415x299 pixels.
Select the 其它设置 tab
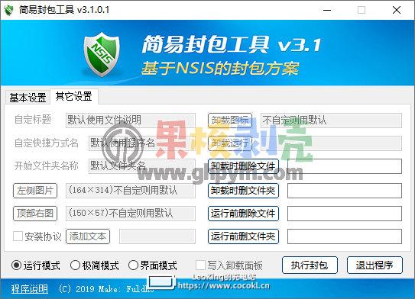[x=74, y=96]
